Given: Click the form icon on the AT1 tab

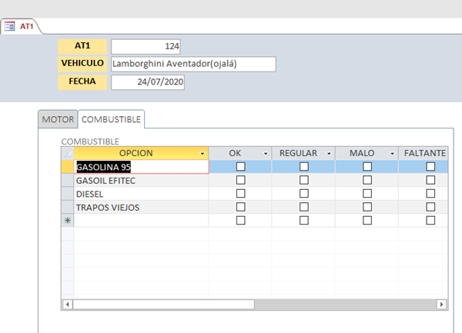Looking at the screenshot, I should tap(11, 26).
